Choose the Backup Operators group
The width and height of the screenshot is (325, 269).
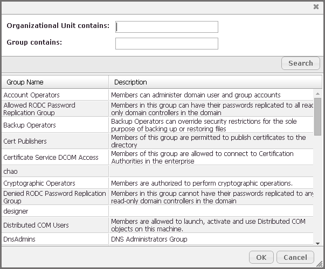click(157, 125)
